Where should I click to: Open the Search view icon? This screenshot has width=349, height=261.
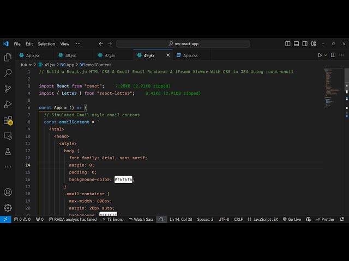pyautogui.click(x=8, y=72)
